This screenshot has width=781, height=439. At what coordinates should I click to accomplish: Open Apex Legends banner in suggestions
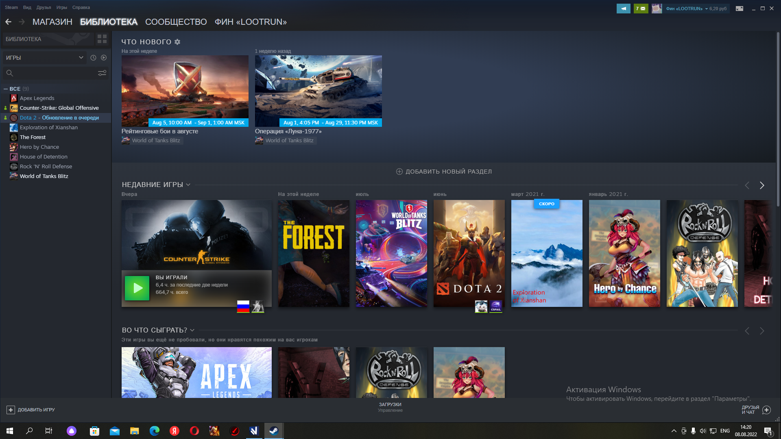coord(196,372)
